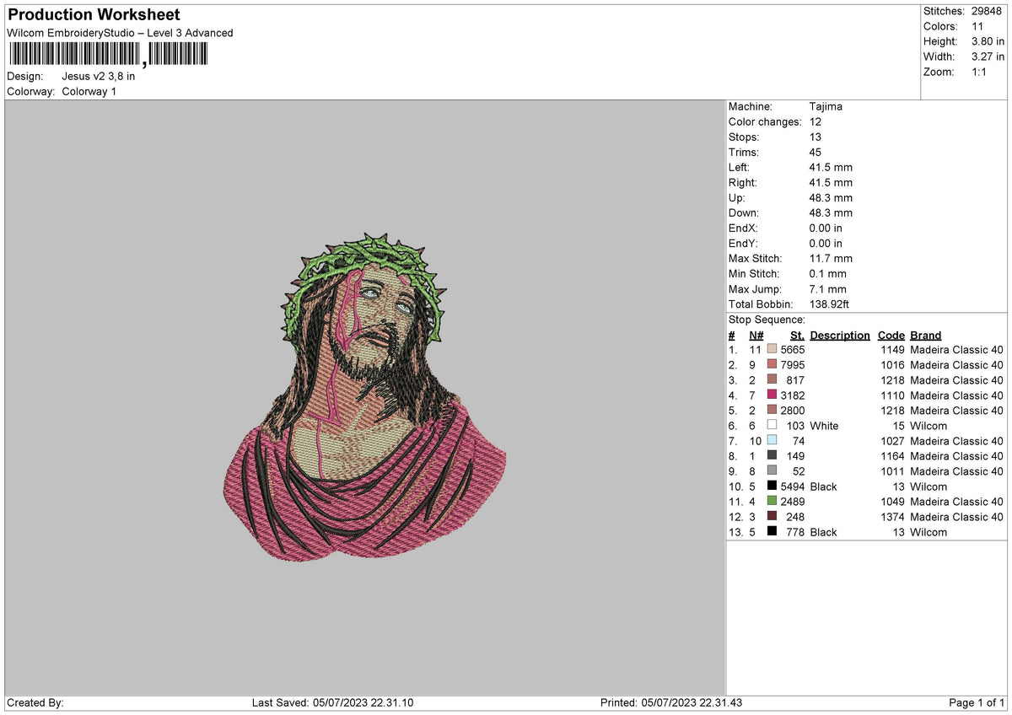This screenshot has height=715, width=1012.
Task: Pick the maroon swatch of code 1374
Action: point(772,517)
